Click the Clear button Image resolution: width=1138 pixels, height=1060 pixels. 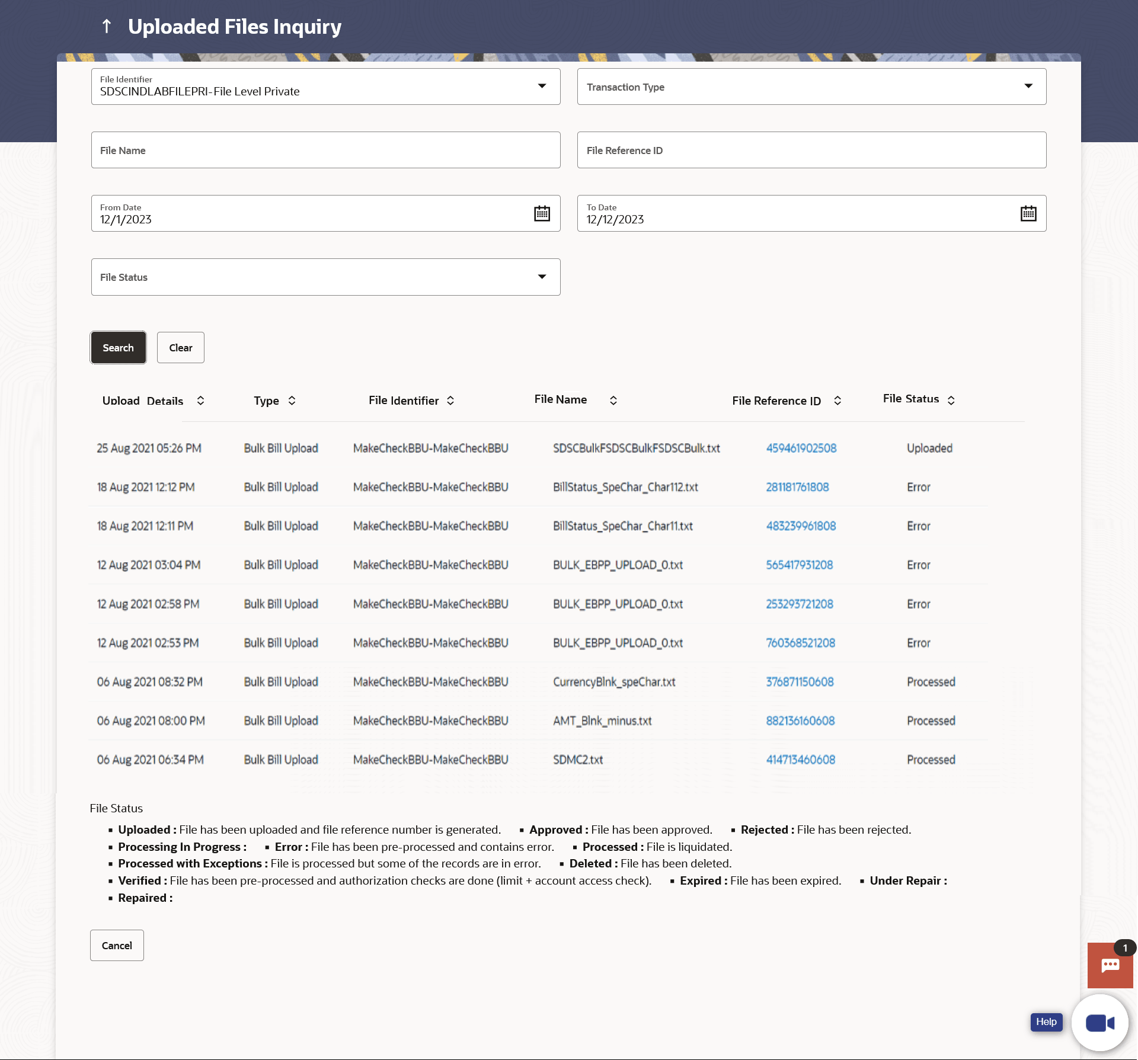tap(181, 348)
